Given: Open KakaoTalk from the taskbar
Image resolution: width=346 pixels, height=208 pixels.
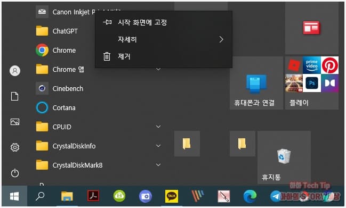Looking at the screenshot, I should [x=172, y=196].
